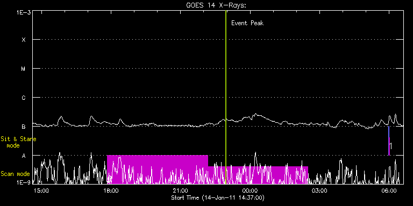The width and height of the screenshot is (413, 206).
Task: Click the C flare class axis label
Action: (x=24, y=98)
